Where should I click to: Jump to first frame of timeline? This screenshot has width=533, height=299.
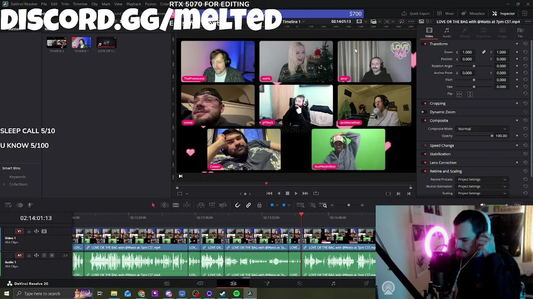tap(269, 194)
